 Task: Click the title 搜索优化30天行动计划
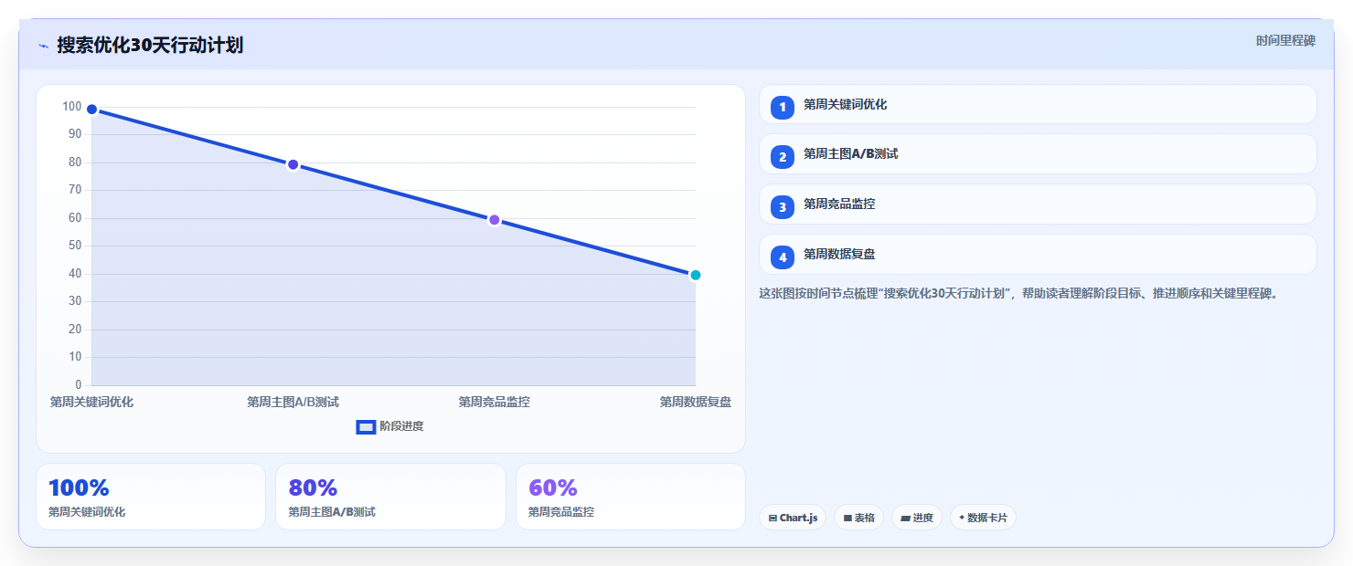tap(150, 46)
